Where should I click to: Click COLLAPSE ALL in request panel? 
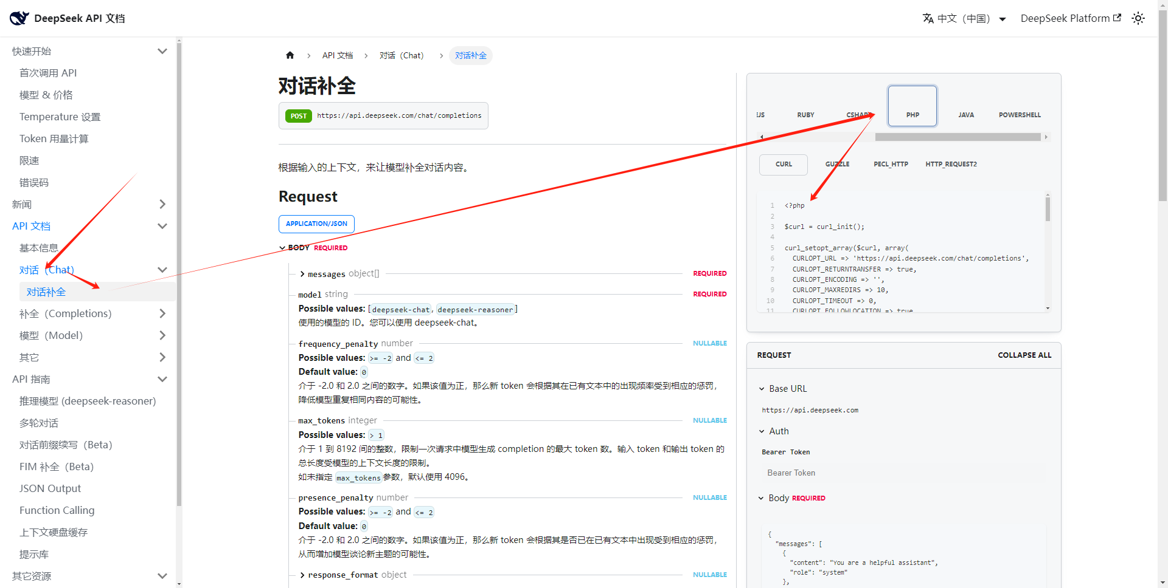tap(1024, 355)
